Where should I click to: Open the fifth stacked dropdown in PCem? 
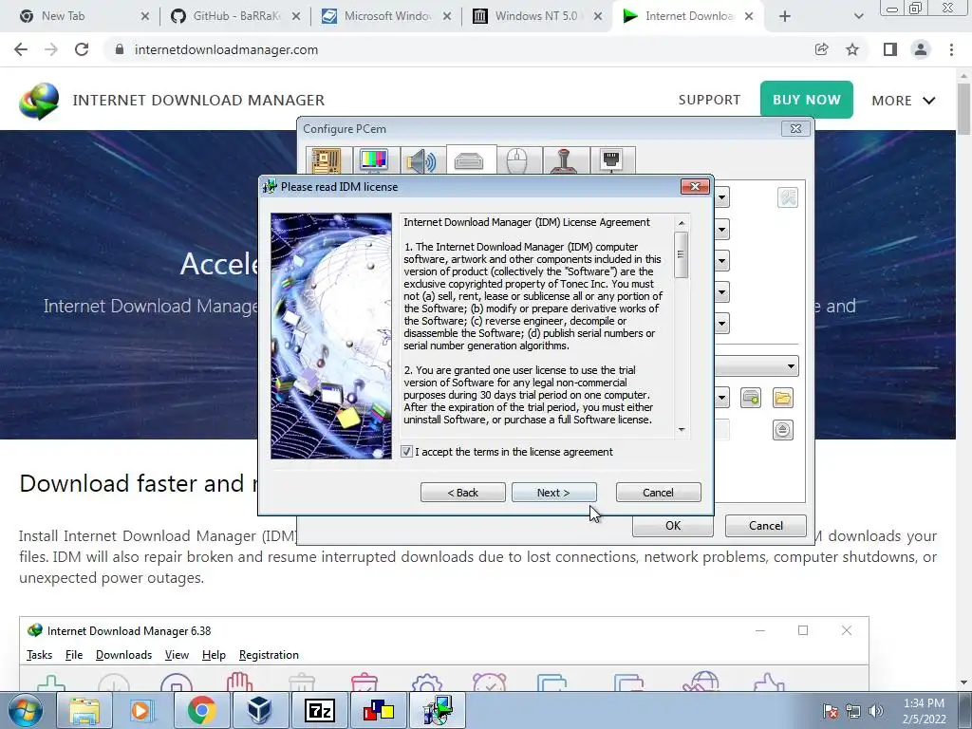pyautogui.click(x=721, y=323)
